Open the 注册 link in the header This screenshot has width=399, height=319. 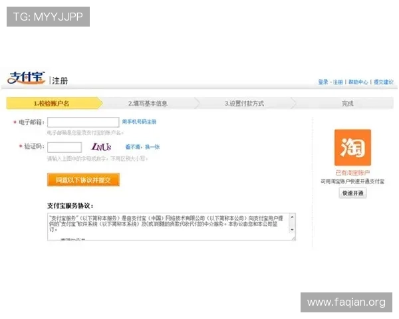(338, 82)
